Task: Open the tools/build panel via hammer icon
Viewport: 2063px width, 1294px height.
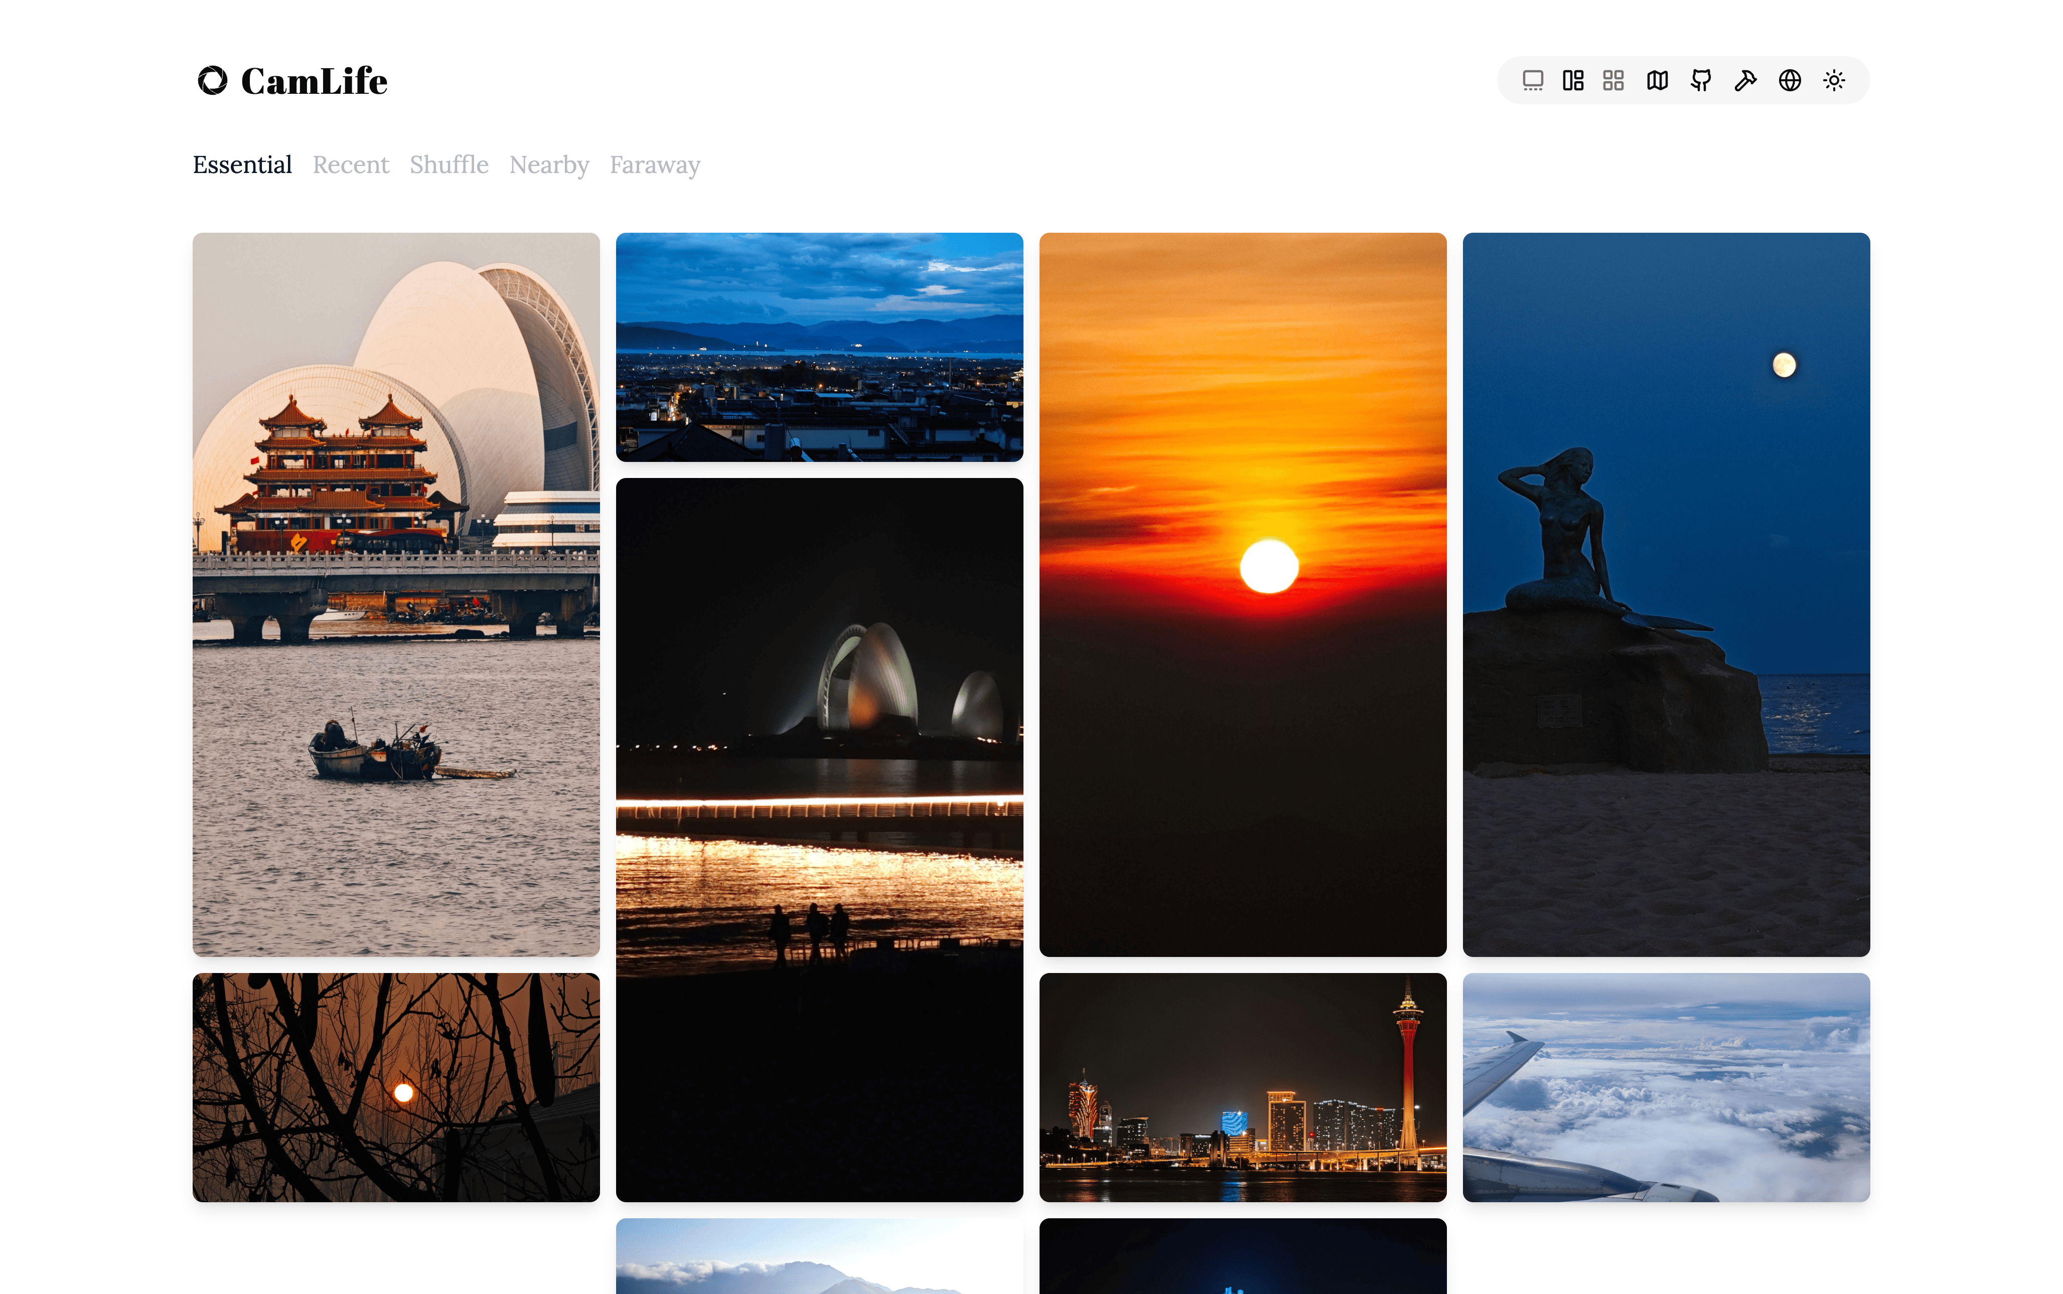Action: coord(1745,80)
